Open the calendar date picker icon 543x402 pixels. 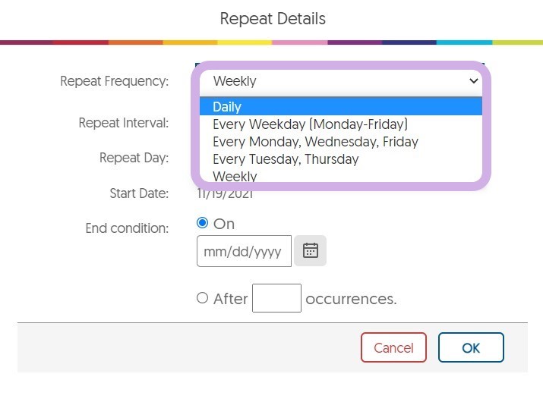(310, 251)
